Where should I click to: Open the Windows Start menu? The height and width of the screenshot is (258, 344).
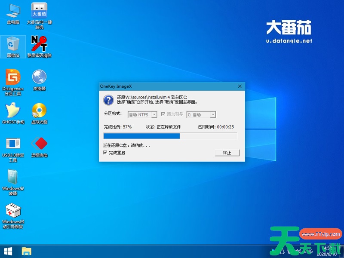pyautogui.click(x=8, y=251)
